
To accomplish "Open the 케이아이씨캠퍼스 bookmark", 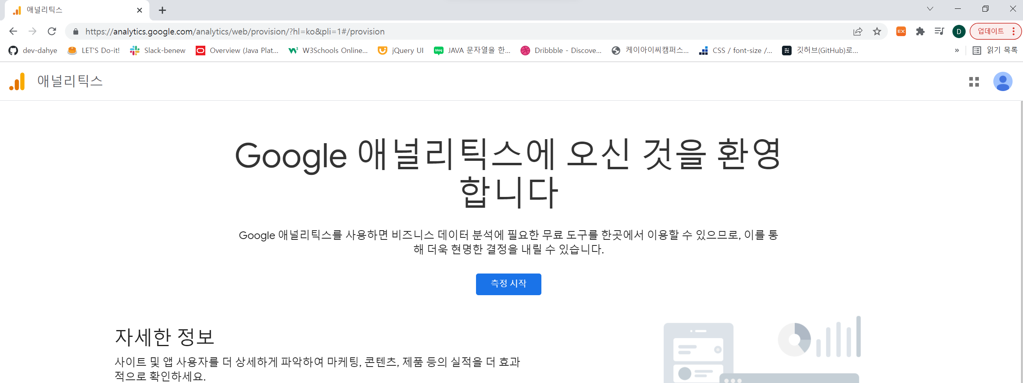I will 650,51.
